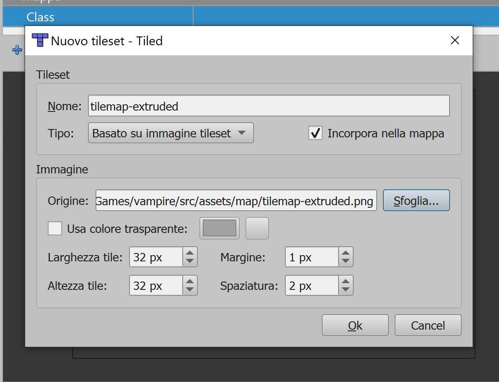Screen dimensions: 499x382
Task: Select the Class row in the background panel
Action: (251, 16)
